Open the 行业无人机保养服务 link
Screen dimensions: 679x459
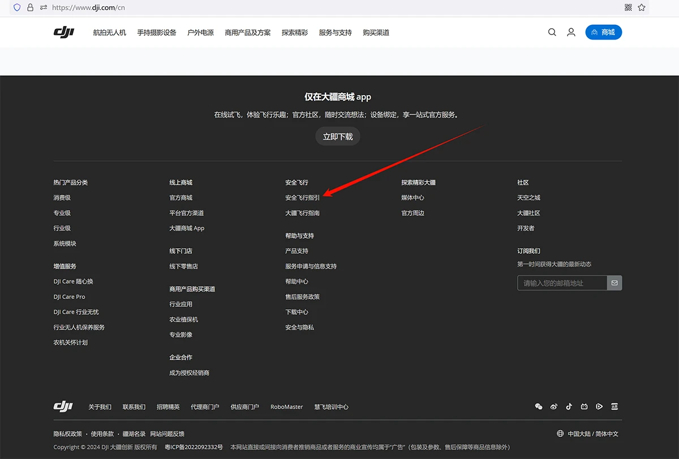click(x=79, y=327)
